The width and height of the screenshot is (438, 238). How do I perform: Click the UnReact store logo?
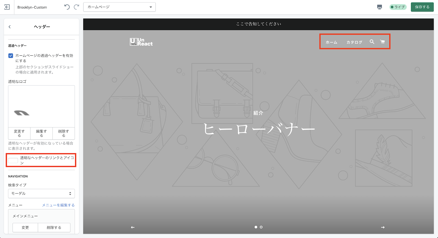[x=141, y=42]
